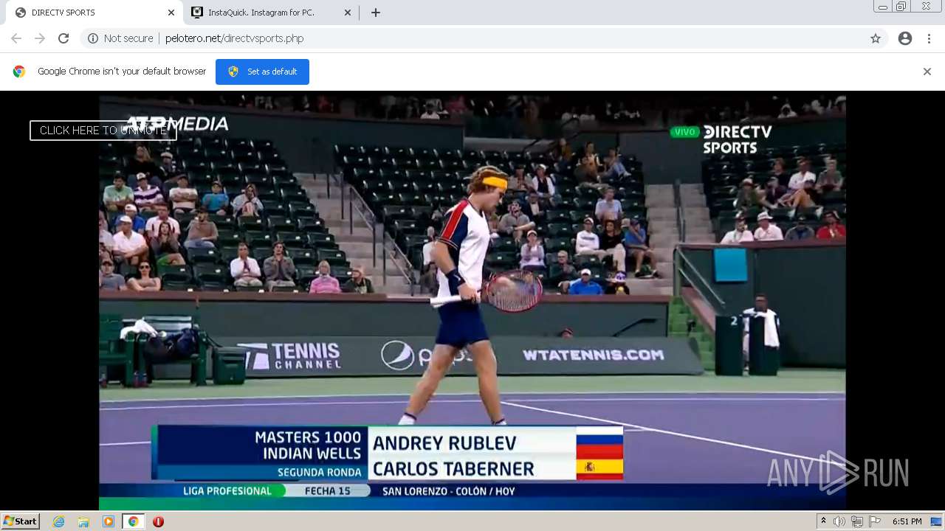Minimize the Chrome window

point(883,7)
